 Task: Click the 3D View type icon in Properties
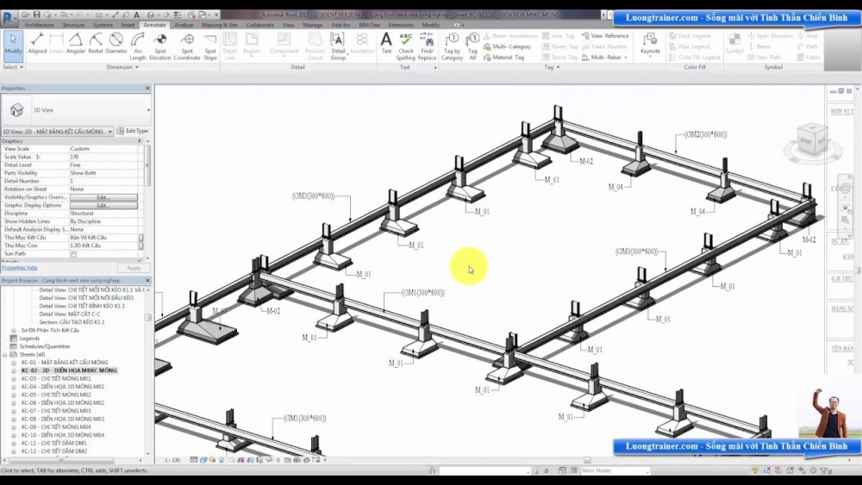click(17, 110)
